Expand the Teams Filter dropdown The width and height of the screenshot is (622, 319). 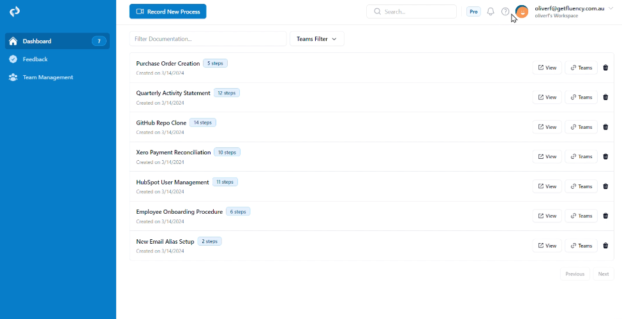click(x=317, y=39)
